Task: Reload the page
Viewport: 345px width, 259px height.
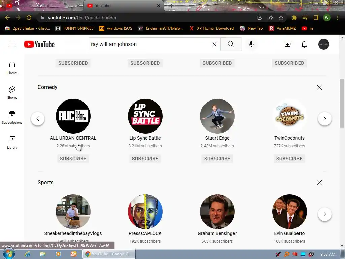Action: click(x=29, y=18)
